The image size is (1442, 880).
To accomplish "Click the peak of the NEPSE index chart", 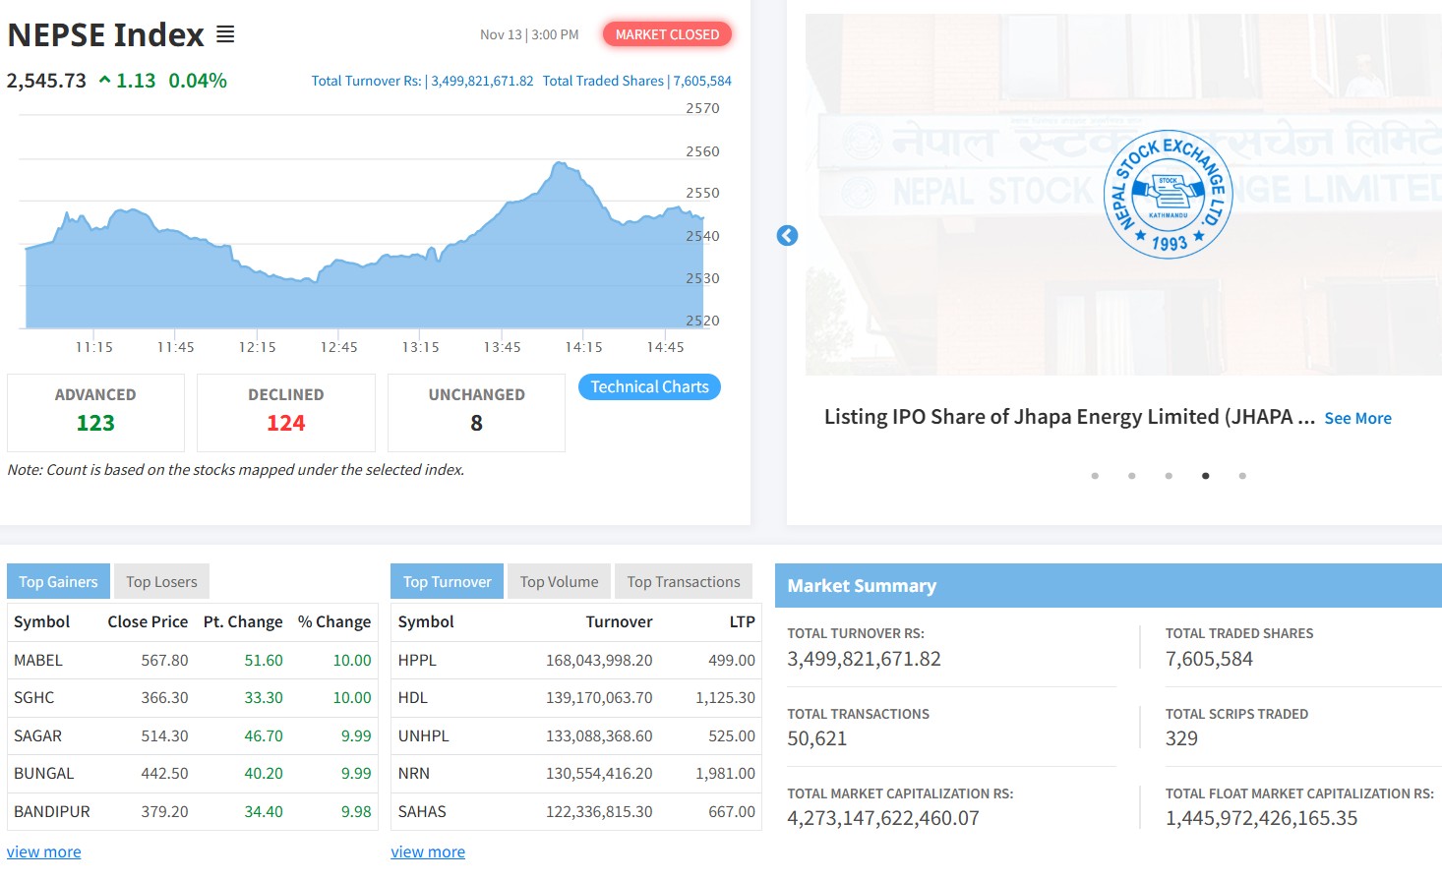I will [x=561, y=164].
